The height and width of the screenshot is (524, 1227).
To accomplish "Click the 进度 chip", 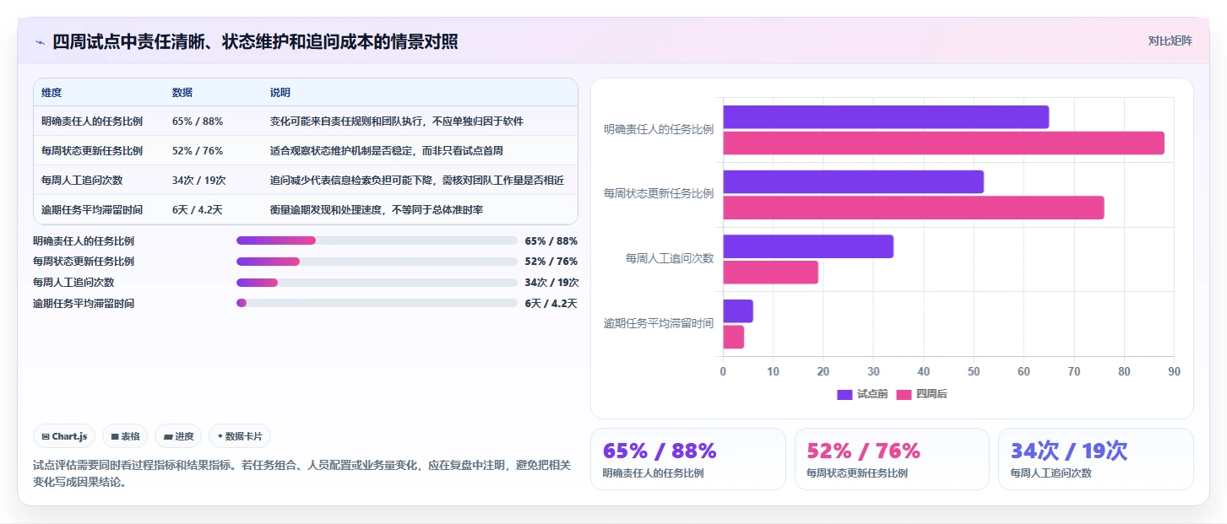I will coord(178,436).
